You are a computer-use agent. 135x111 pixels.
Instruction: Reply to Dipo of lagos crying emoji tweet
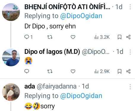coord(27,71)
